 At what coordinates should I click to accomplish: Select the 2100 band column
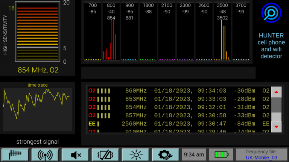[x=167, y=31]
